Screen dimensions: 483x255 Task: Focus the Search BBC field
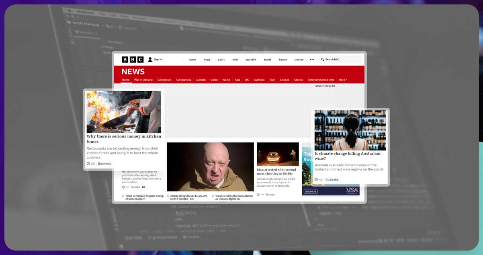coord(340,60)
